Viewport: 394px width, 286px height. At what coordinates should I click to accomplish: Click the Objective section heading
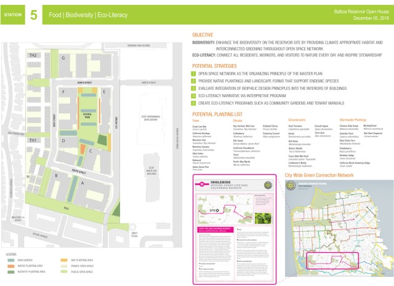(x=203, y=36)
